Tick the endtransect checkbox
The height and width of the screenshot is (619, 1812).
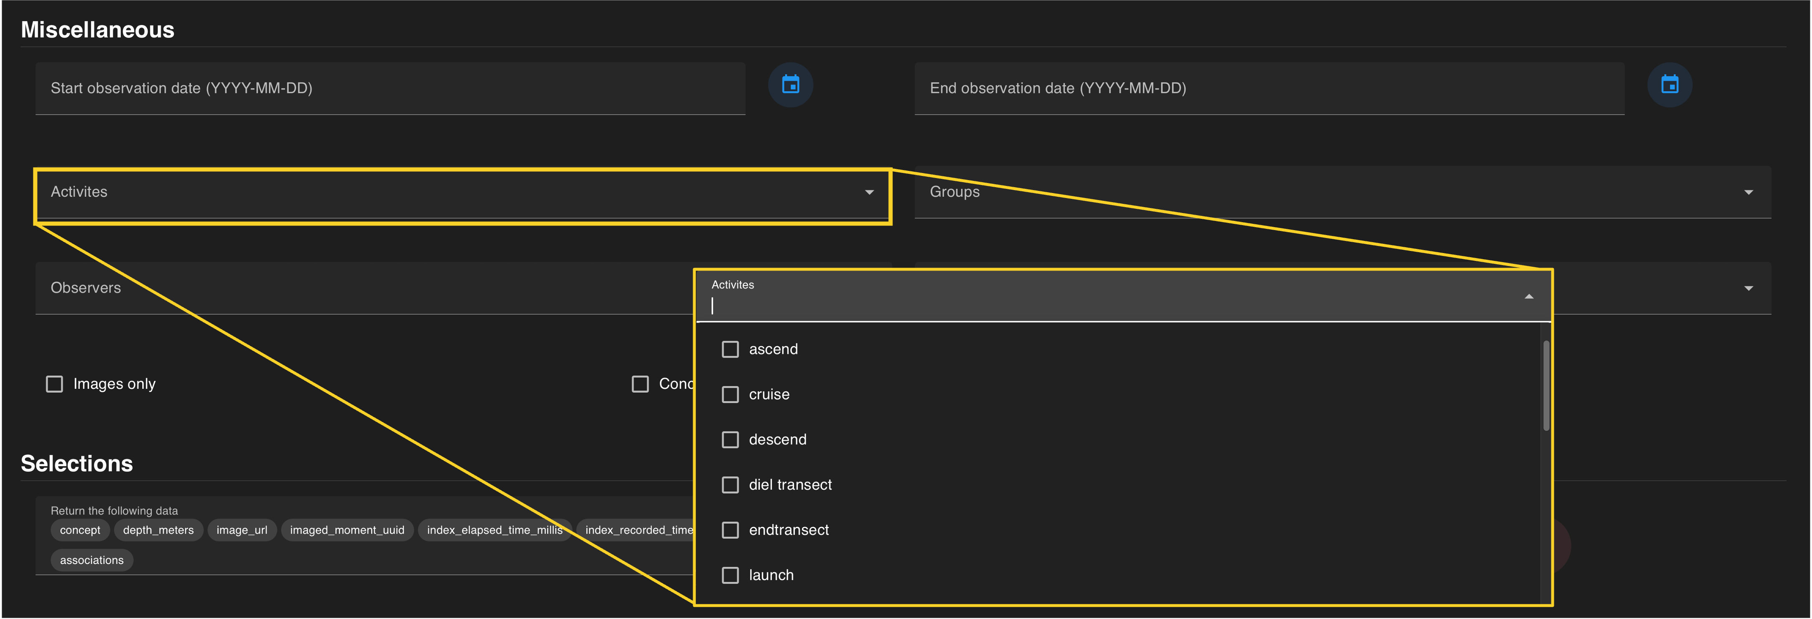(x=730, y=530)
